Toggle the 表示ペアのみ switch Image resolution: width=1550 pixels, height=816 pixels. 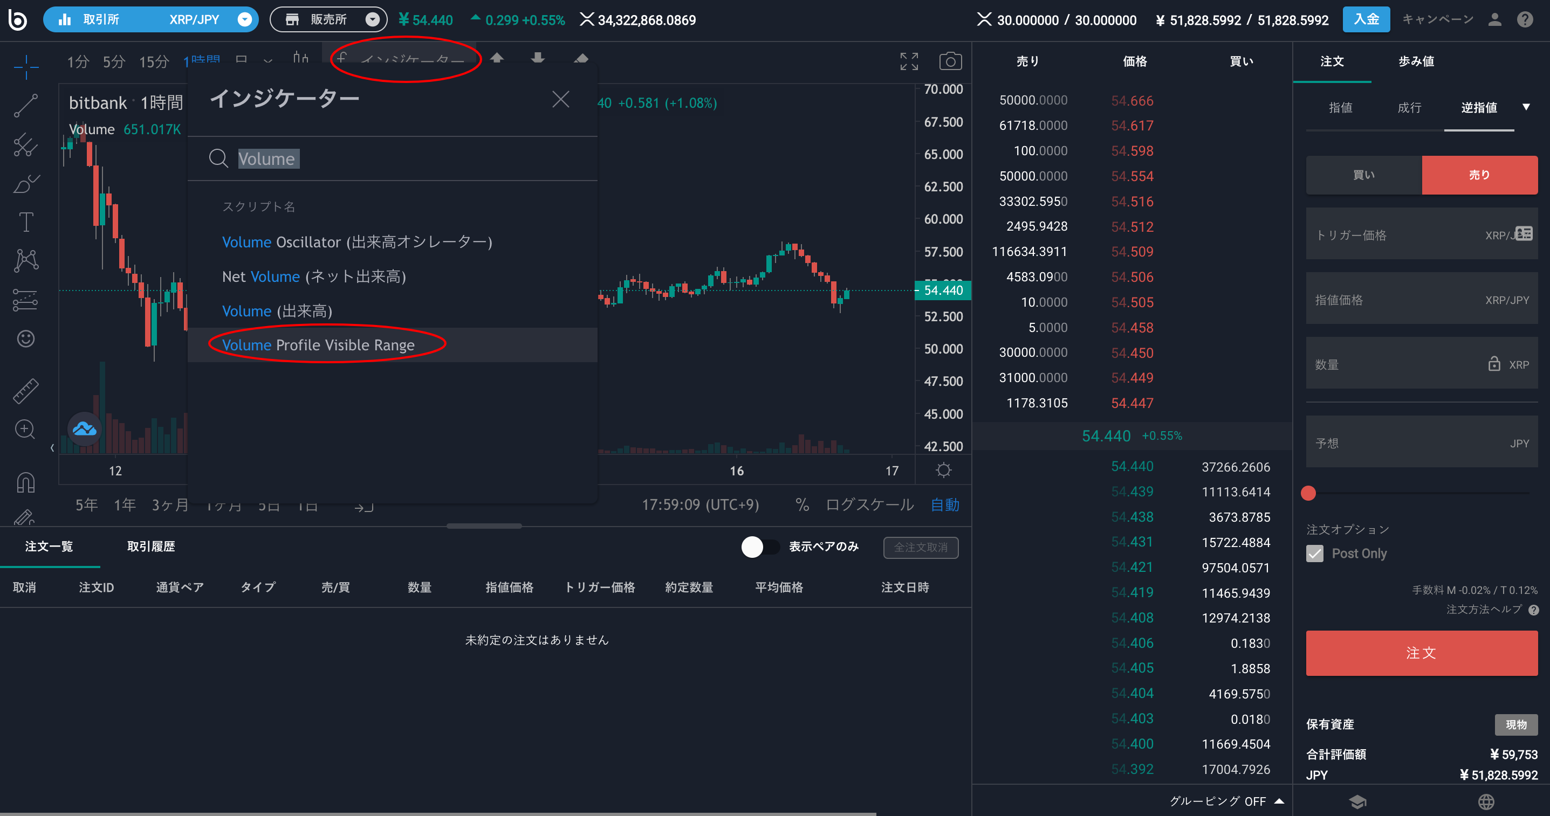click(x=760, y=547)
